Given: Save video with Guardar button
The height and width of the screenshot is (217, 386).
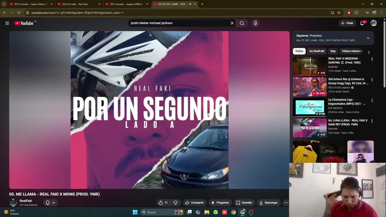Looking at the screenshot, I should (x=244, y=203).
